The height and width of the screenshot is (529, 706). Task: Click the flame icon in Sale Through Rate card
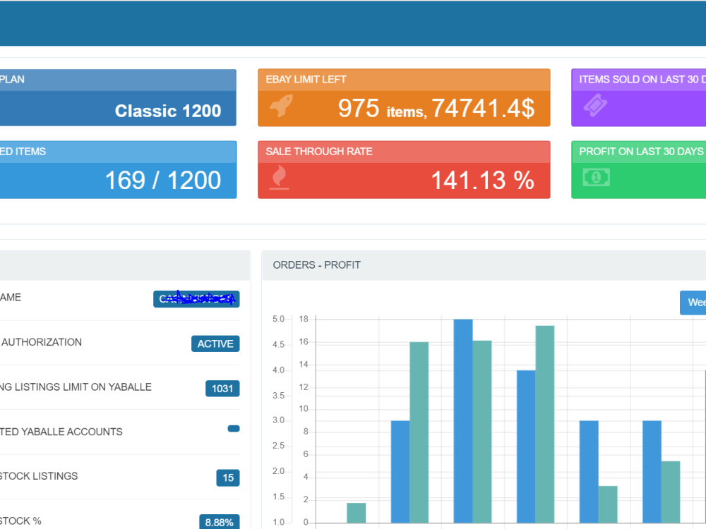(279, 177)
